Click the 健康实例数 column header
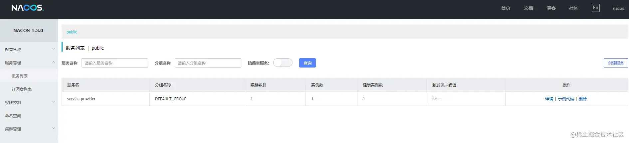The height and width of the screenshot is (143, 629). (x=392, y=85)
